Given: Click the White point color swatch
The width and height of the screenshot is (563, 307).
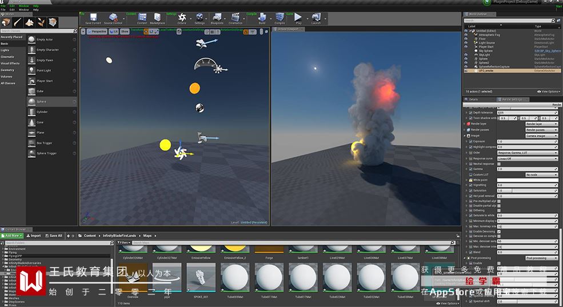Looking at the screenshot, I should click(x=528, y=180).
